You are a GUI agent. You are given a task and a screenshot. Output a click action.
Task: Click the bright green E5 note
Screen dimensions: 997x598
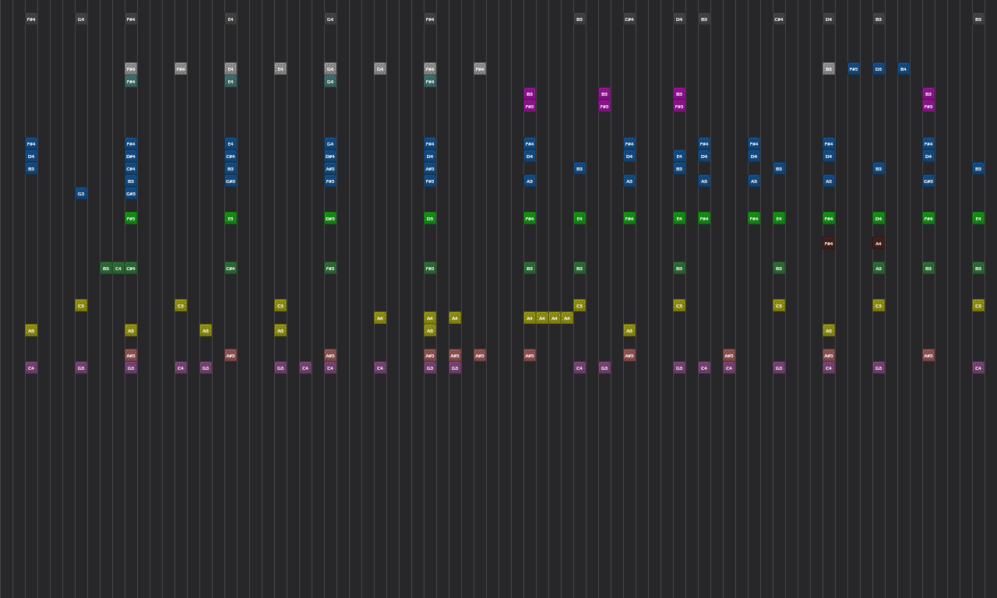pyautogui.click(x=231, y=218)
